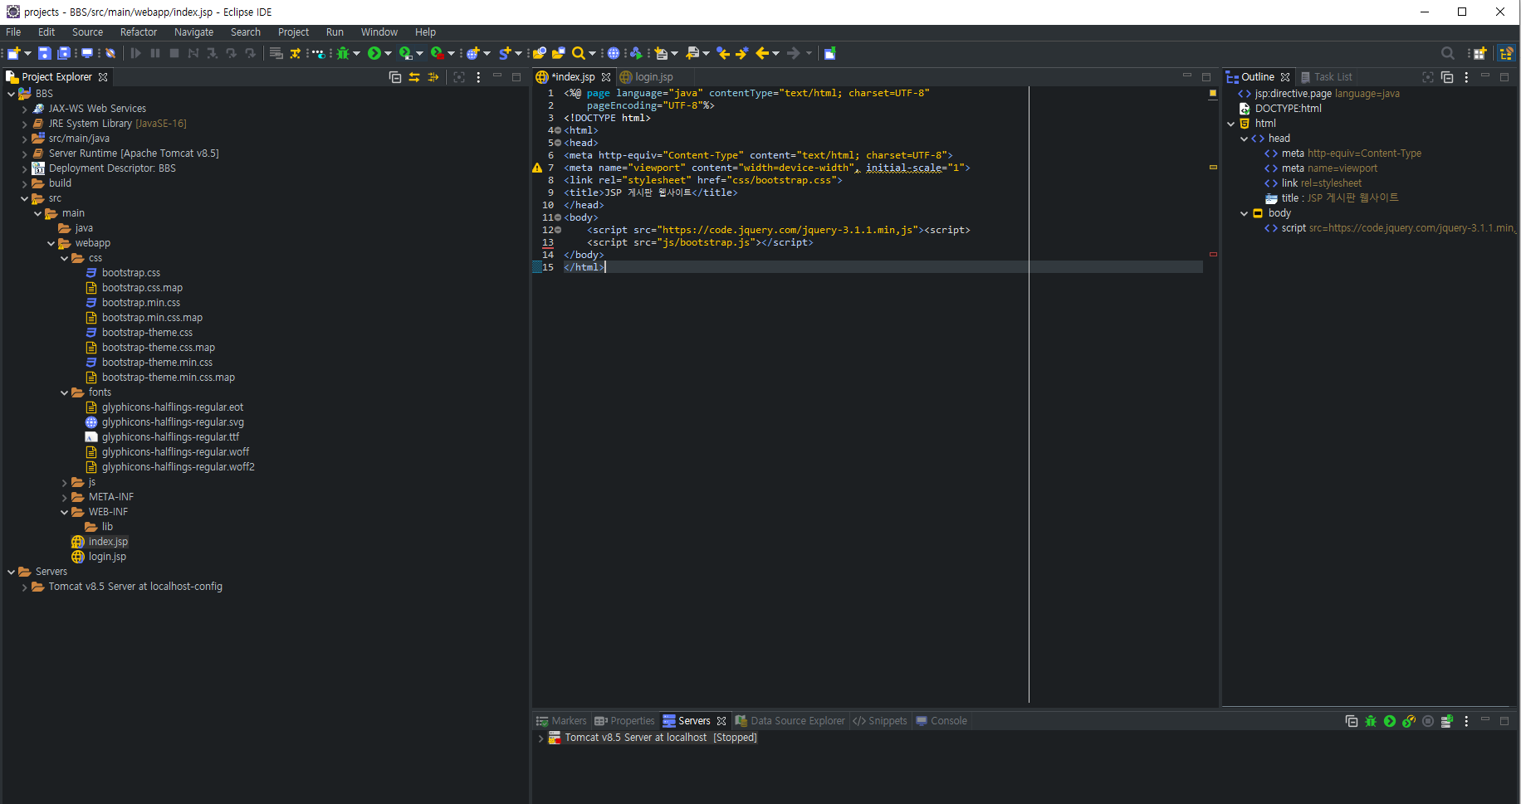The width and height of the screenshot is (1521, 804).
Task: Open the File menu
Action: 13,32
